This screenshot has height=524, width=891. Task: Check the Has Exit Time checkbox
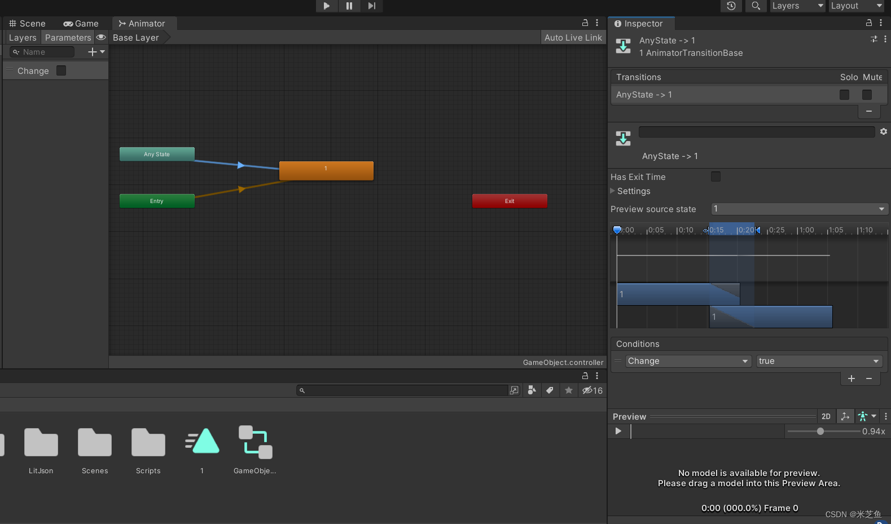[x=716, y=177]
